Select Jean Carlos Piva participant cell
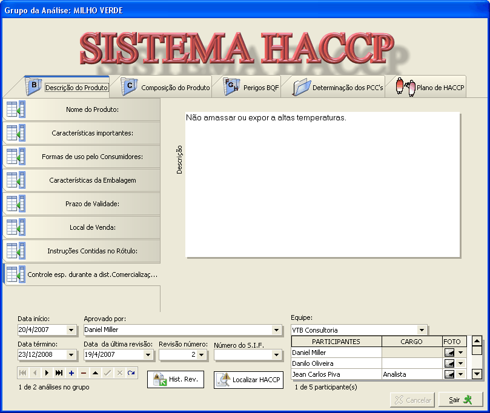This screenshot has width=490, height=413. (336, 374)
